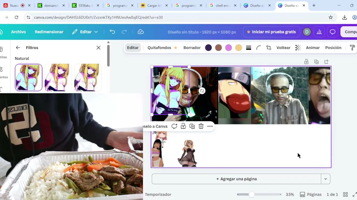Delete the selected image with the trash icon
357x200 pixels.
pos(201,126)
